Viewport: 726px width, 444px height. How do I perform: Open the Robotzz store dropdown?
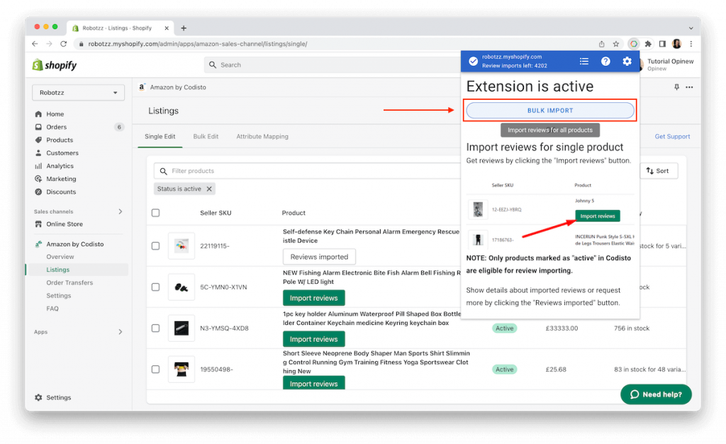pos(78,93)
